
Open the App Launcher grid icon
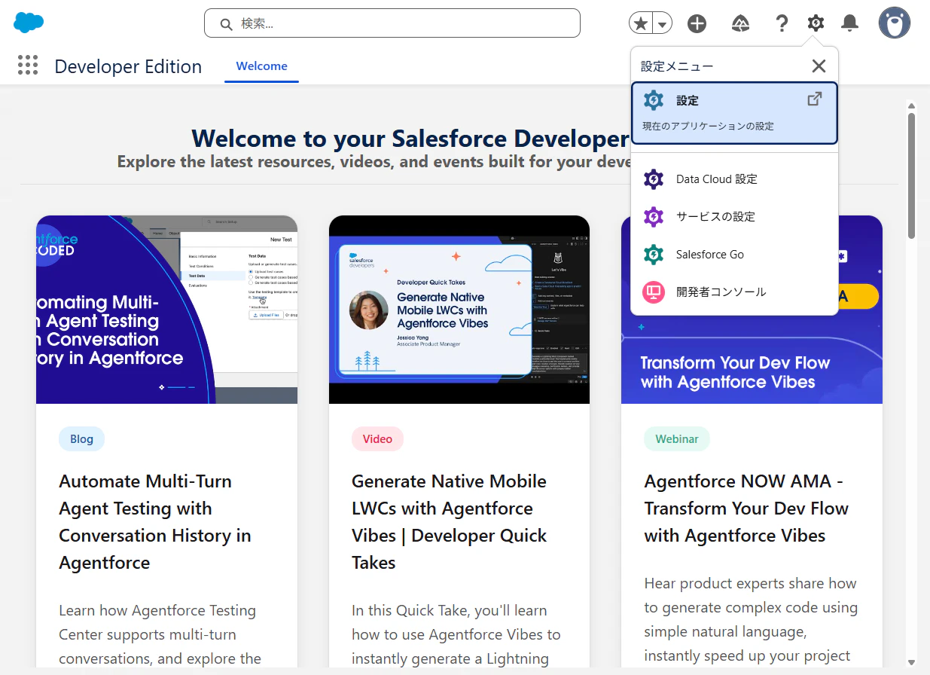point(28,66)
